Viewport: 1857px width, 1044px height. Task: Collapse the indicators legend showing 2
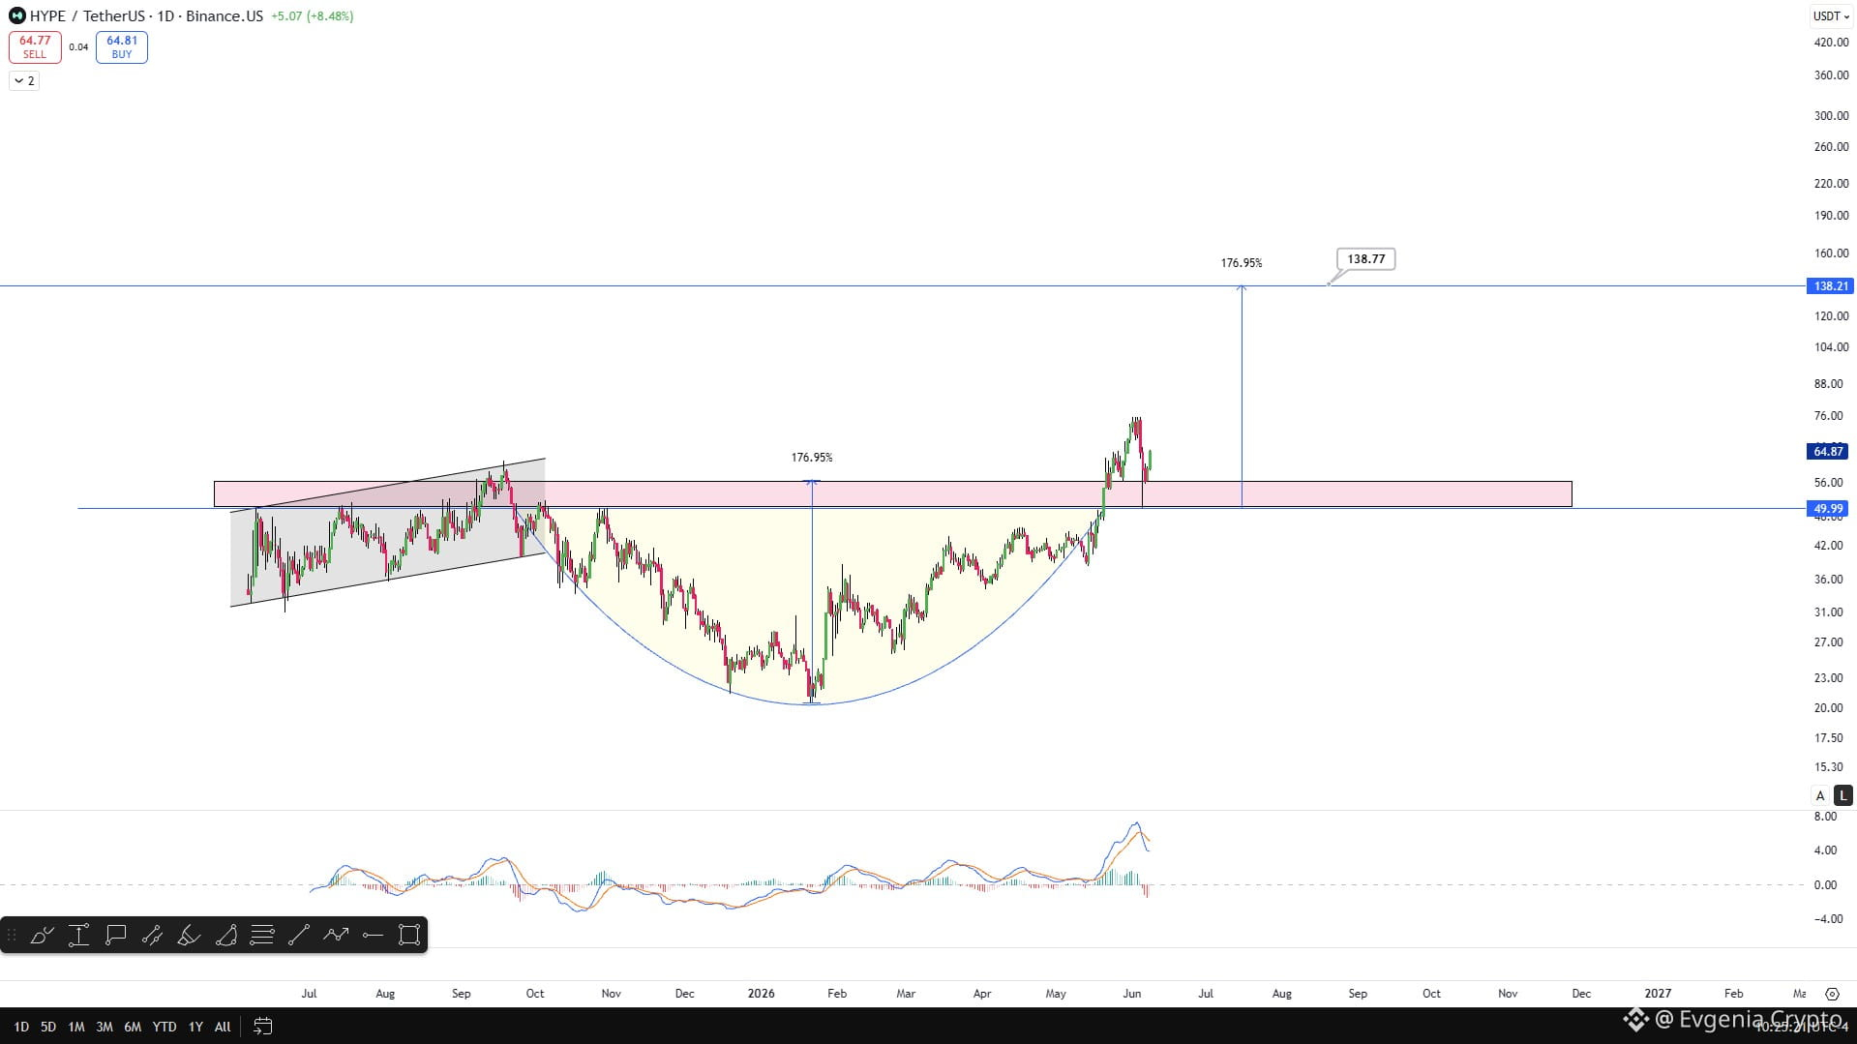click(x=24, y=81)
